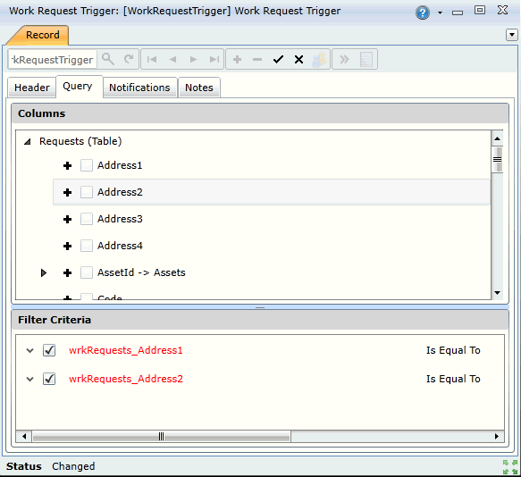Cancel changes with the X icon

[298, 60]
